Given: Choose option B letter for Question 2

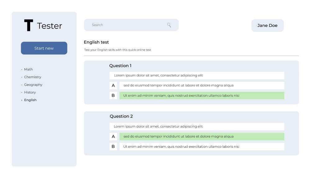Looking at the screenshot, I should tap(113, 146).
